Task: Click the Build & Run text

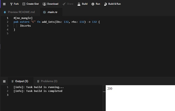Action: (115, 4)
